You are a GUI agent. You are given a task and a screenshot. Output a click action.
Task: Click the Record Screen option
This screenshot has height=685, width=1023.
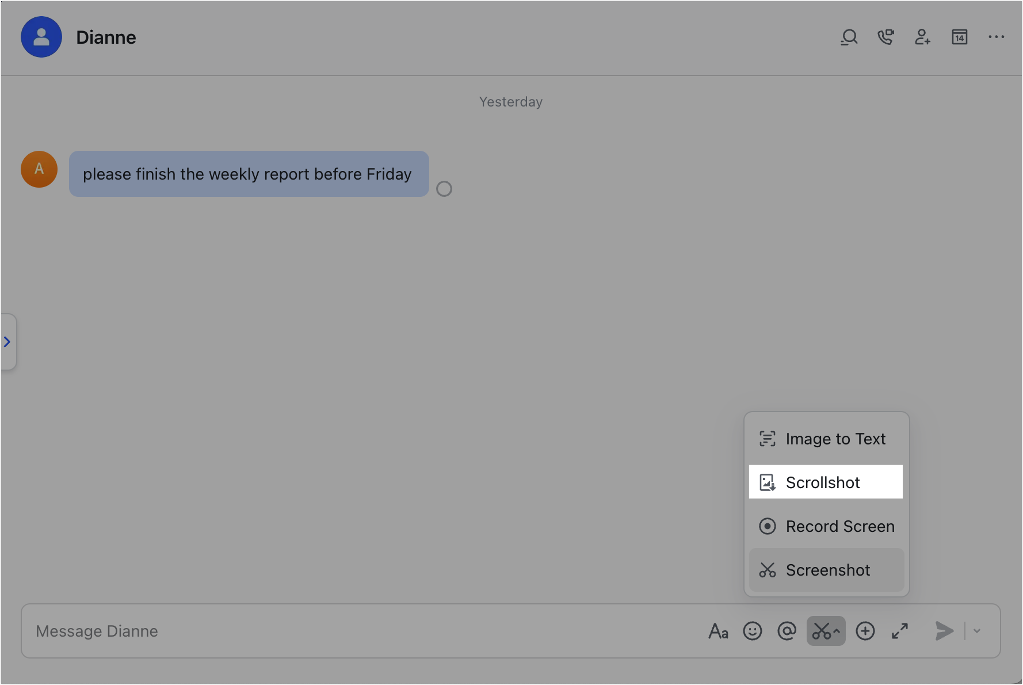[827, 526]
